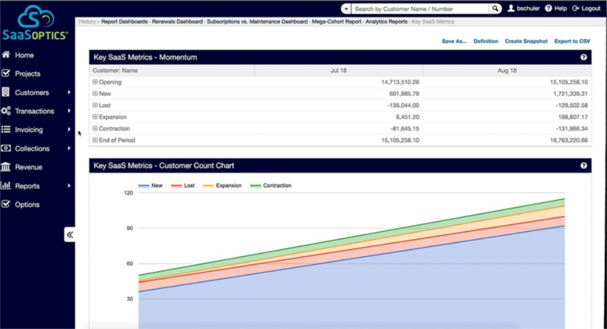Screen dimensions: 607x329
Task: Click the Collections money icon
Action: [x=6, y=148]
